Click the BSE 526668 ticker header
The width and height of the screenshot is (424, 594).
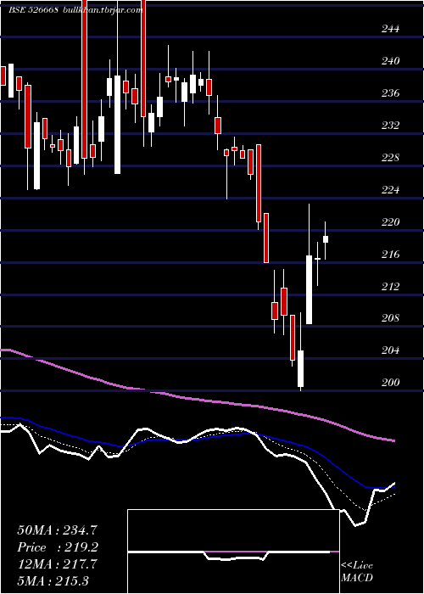coord(33,10)
